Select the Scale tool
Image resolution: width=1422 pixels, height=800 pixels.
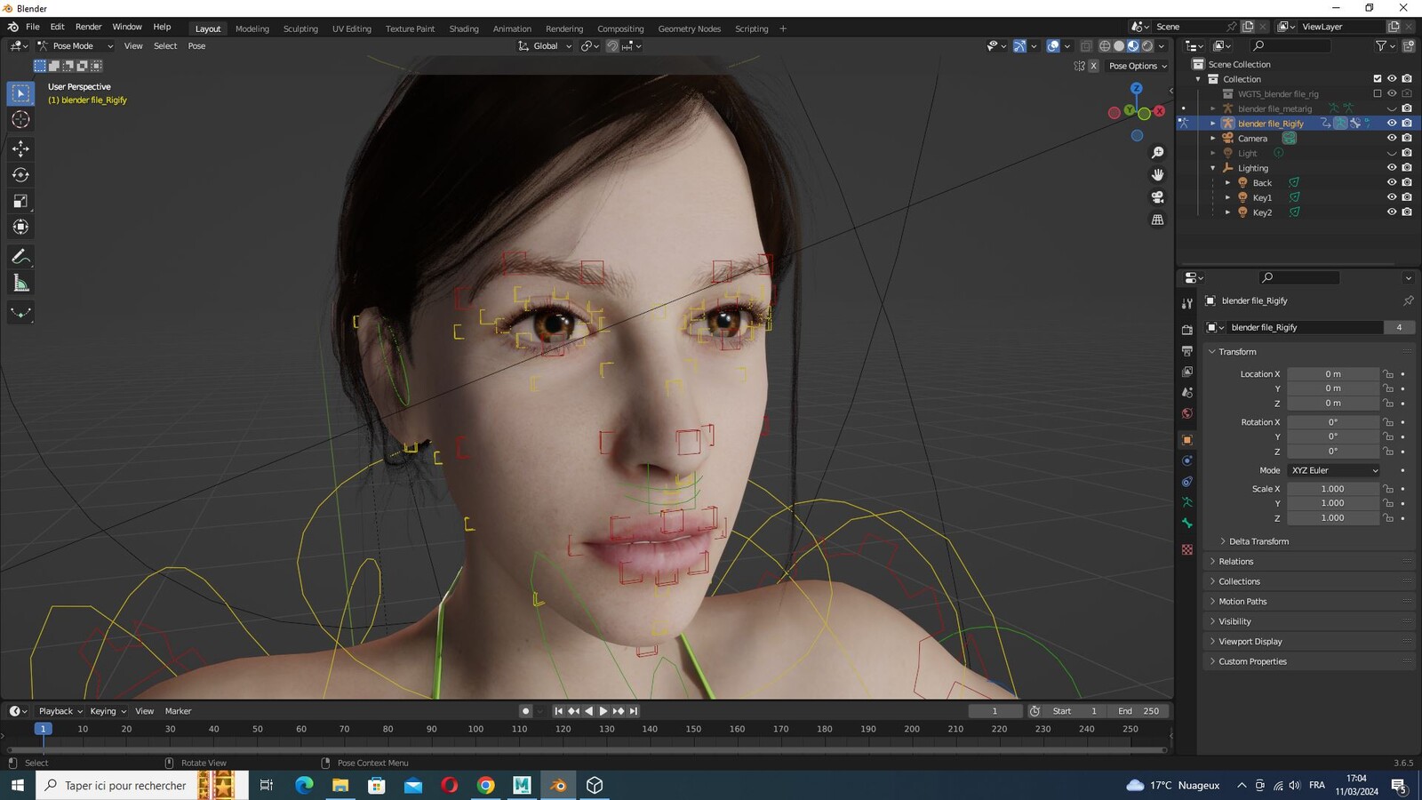[x=20, y=202]
